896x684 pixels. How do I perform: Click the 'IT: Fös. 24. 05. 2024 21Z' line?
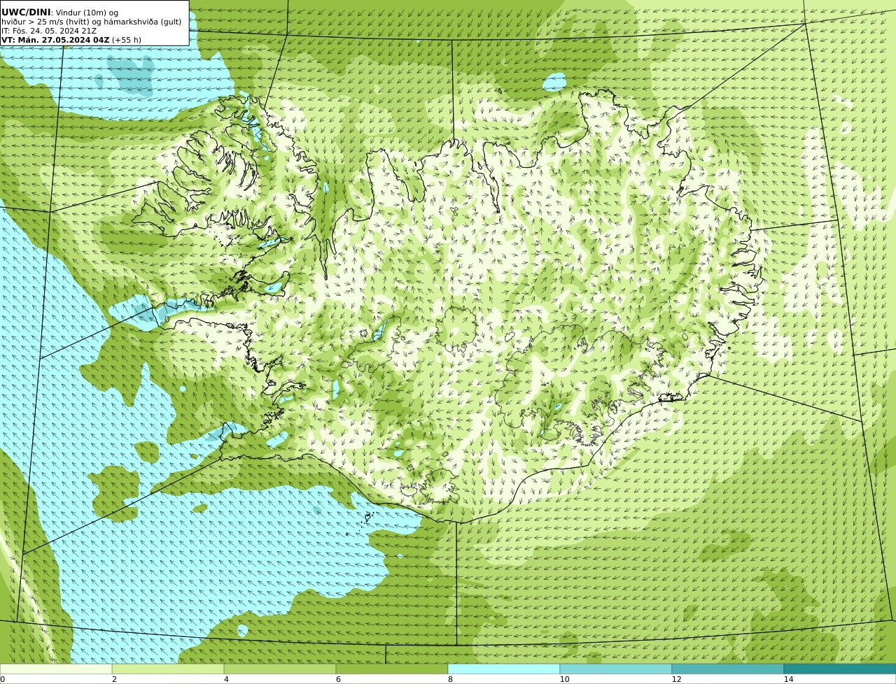[x=49, y=31]
